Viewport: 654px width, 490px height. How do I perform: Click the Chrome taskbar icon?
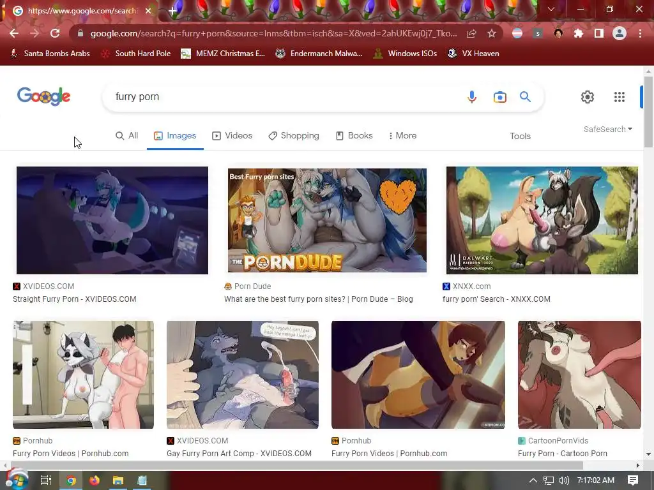[72, 480]
